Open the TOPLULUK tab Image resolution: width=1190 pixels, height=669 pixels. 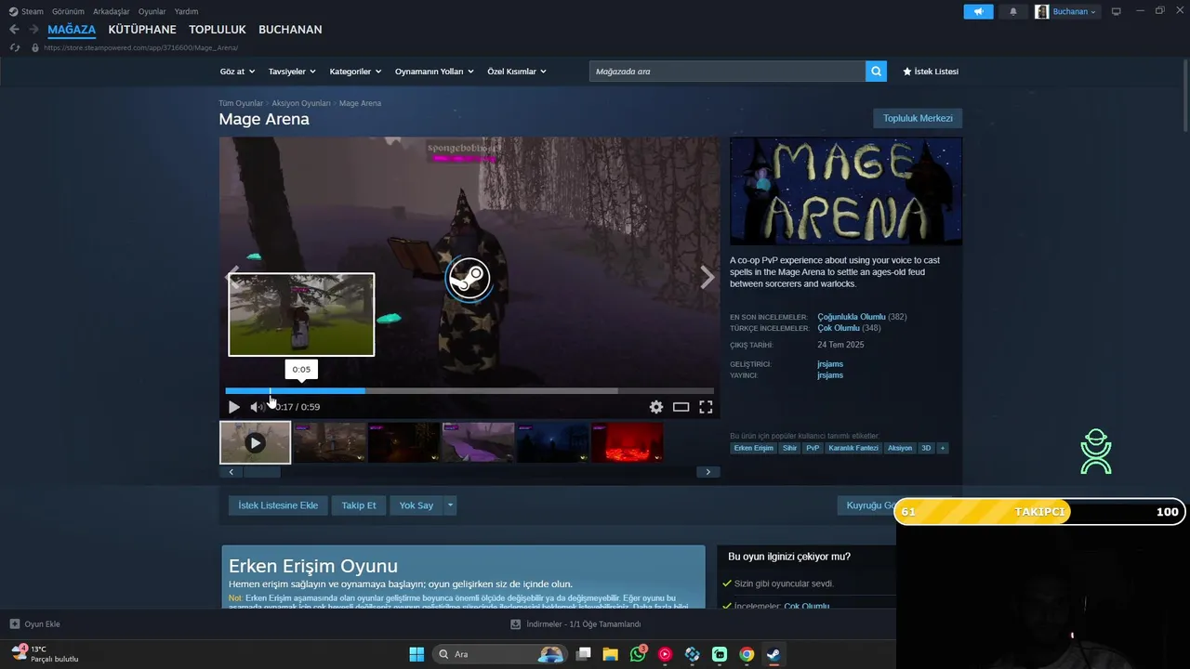coord(218,30)
